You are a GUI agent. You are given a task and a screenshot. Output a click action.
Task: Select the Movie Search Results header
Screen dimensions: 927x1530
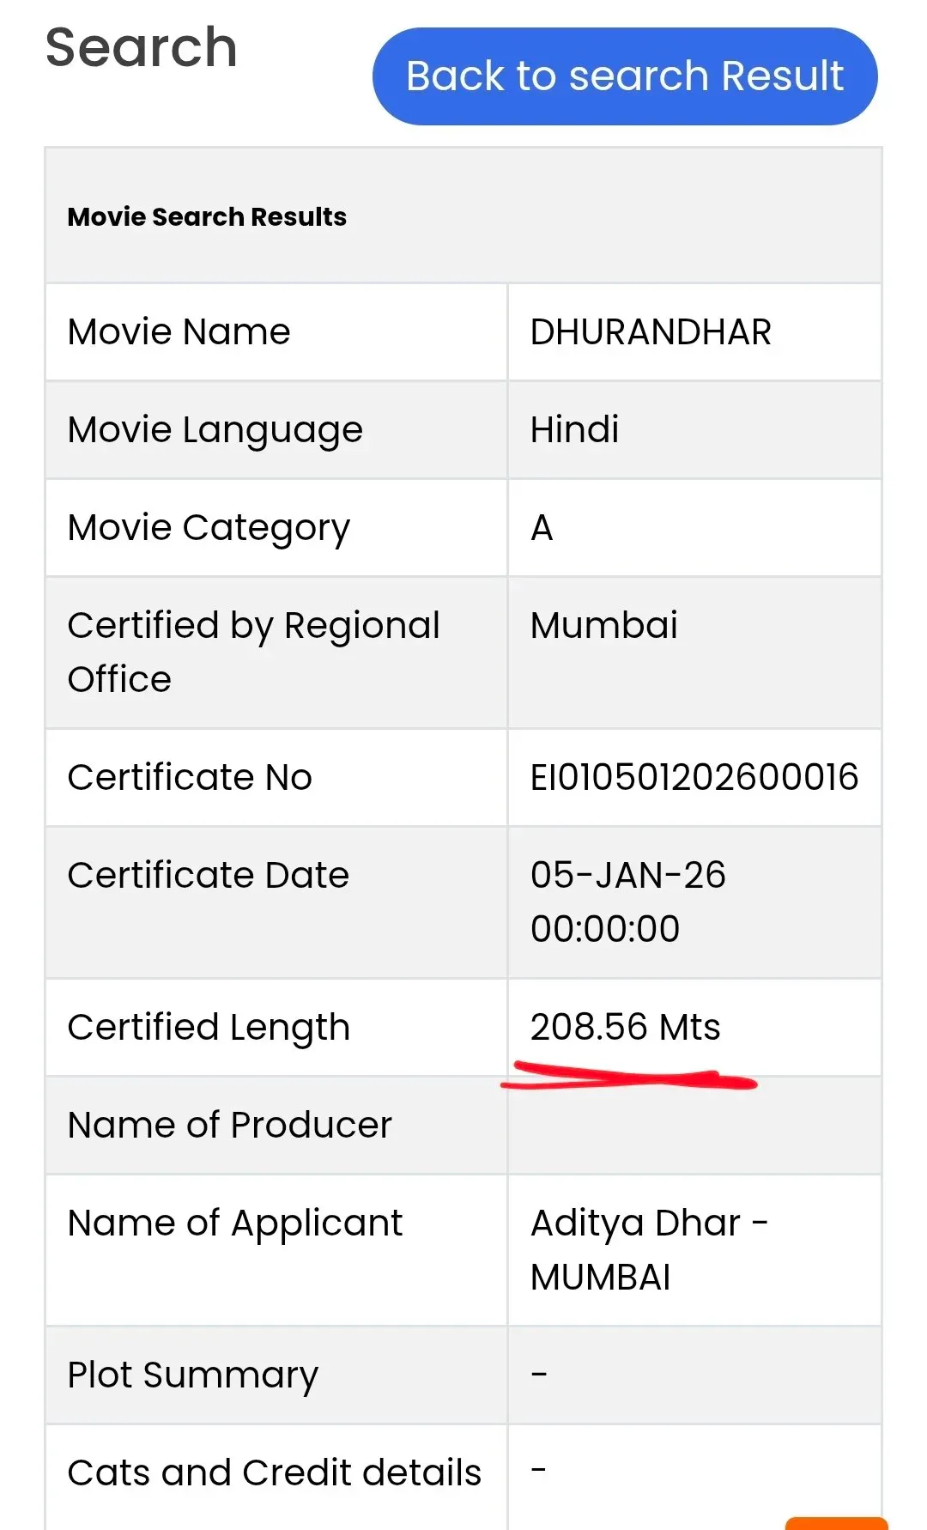pos(207,216)
